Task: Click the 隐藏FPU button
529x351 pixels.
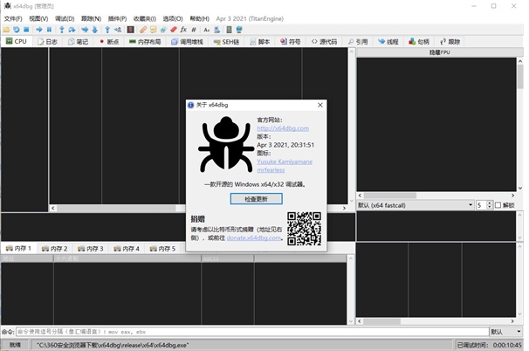Action: tap(440, 52)
